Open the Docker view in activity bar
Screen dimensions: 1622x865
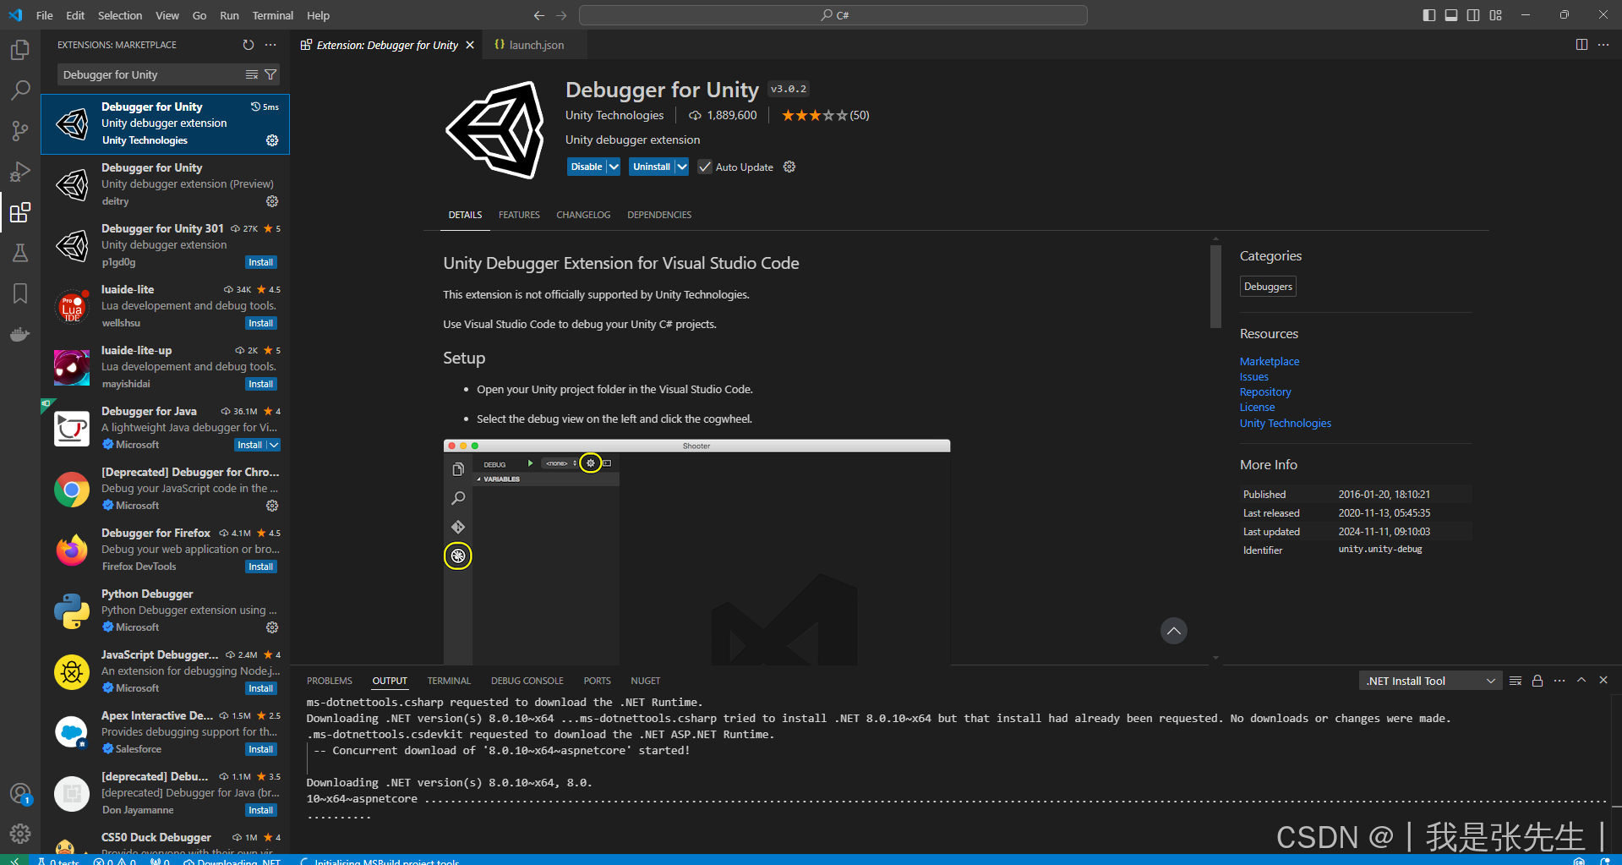pyautogui.click(x=20, y=334)
